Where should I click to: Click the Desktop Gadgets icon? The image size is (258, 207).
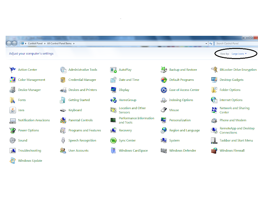pos(214,80)
